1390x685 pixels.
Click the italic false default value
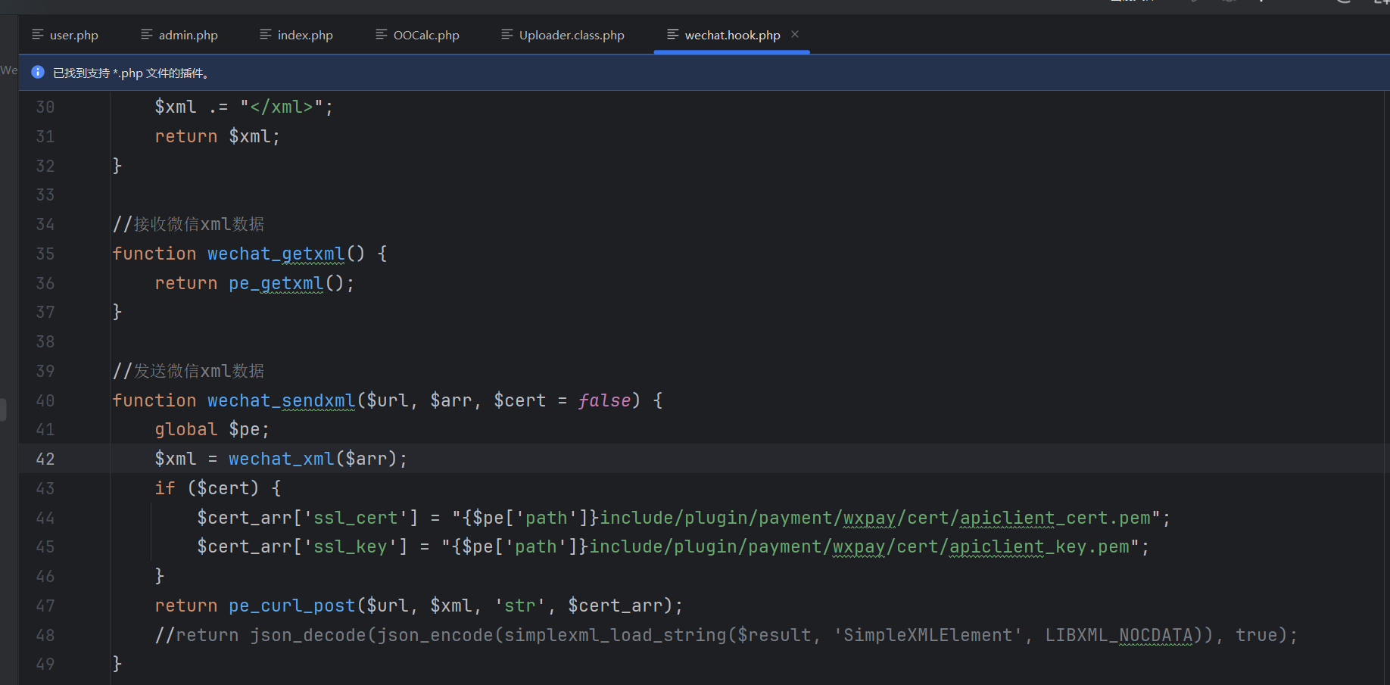point(604,401)
